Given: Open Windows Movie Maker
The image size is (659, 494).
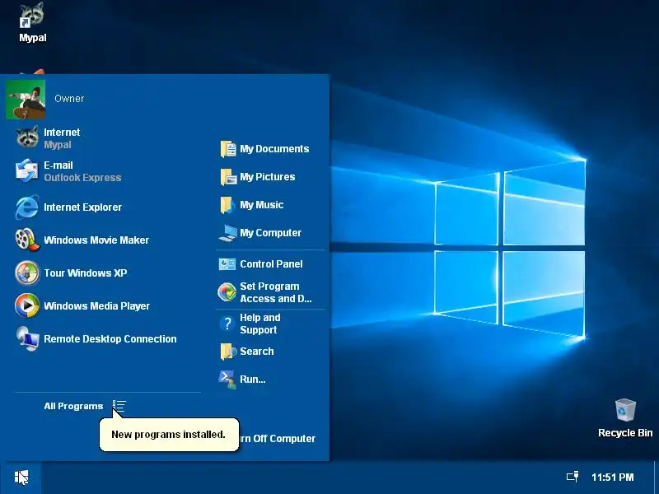Looking at the screenshot, I should tap(82, 240).
